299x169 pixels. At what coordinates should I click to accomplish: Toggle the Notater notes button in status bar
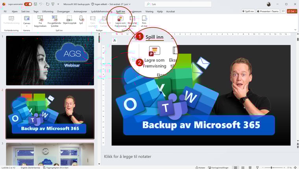[200, 167]
